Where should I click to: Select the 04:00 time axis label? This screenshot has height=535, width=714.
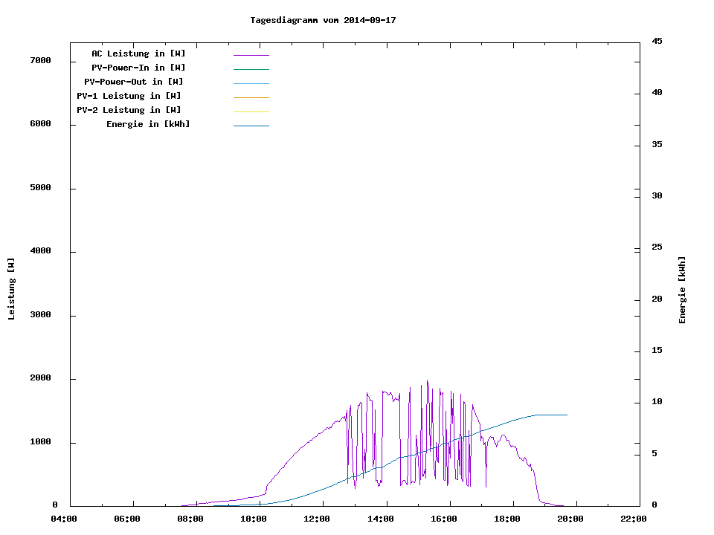coord(64,519)
